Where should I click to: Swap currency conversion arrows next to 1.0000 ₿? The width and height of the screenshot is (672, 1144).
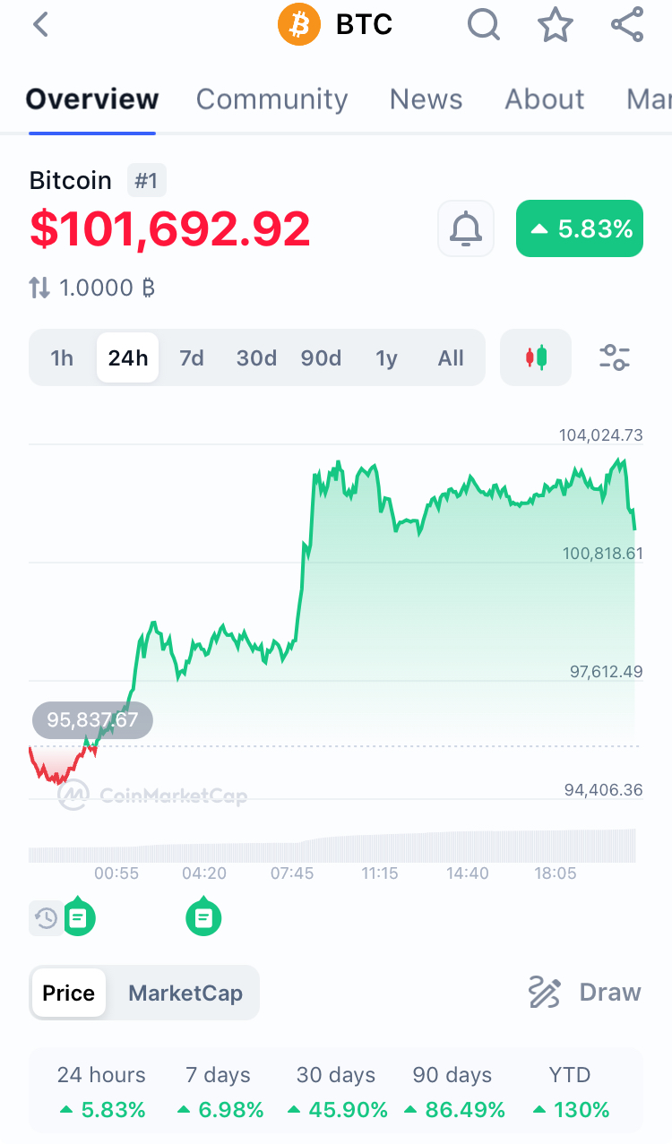click(x=39, y=288)
